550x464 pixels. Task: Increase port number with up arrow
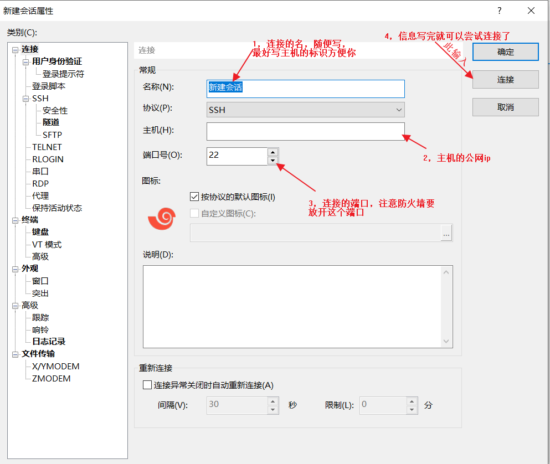272,152
